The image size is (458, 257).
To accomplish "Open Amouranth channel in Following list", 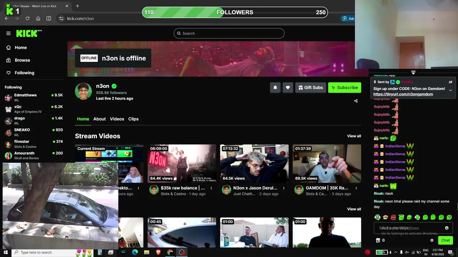I will 34,155.
